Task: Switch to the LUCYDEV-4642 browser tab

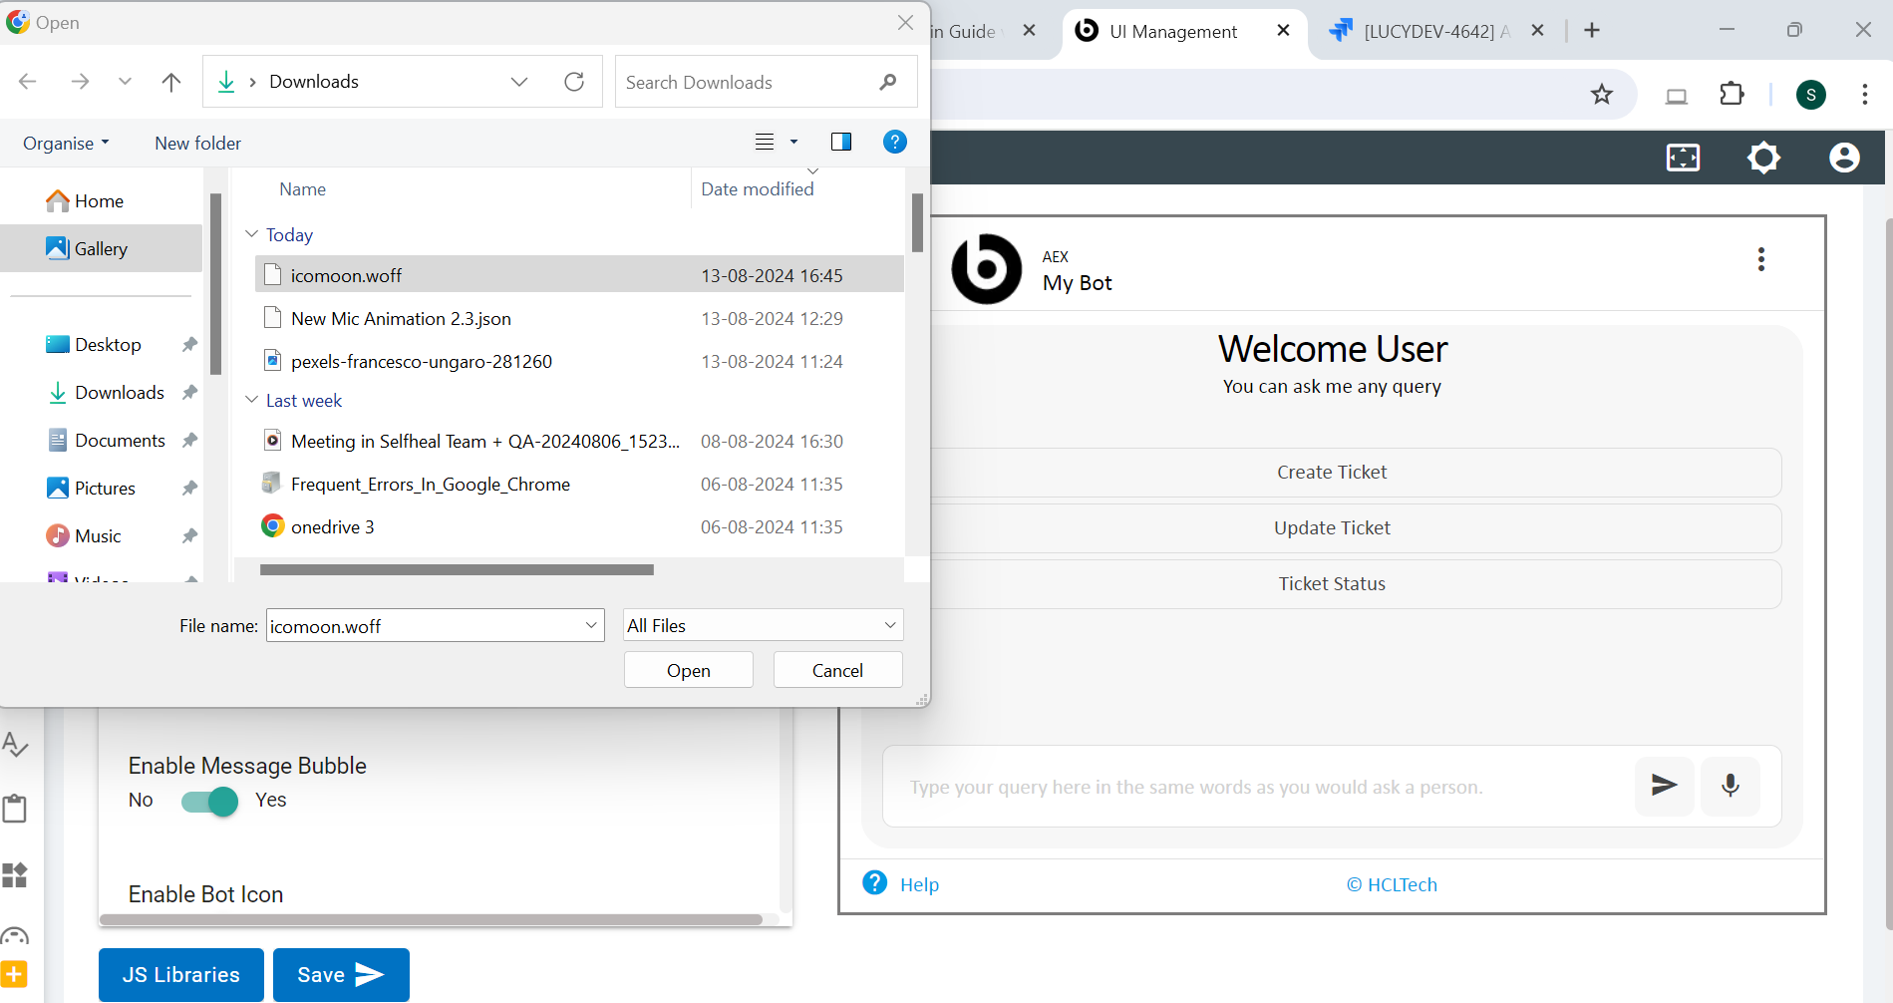Action: pos(1427,31)
